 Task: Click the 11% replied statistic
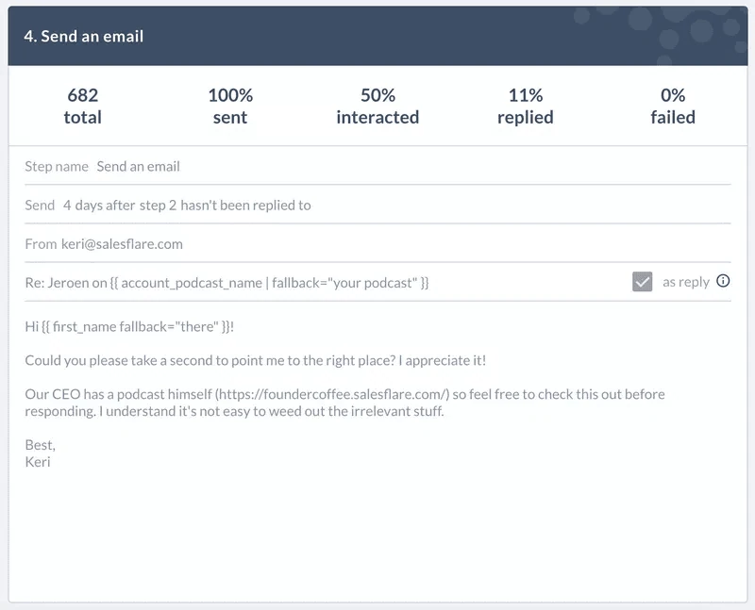[526, 106]
